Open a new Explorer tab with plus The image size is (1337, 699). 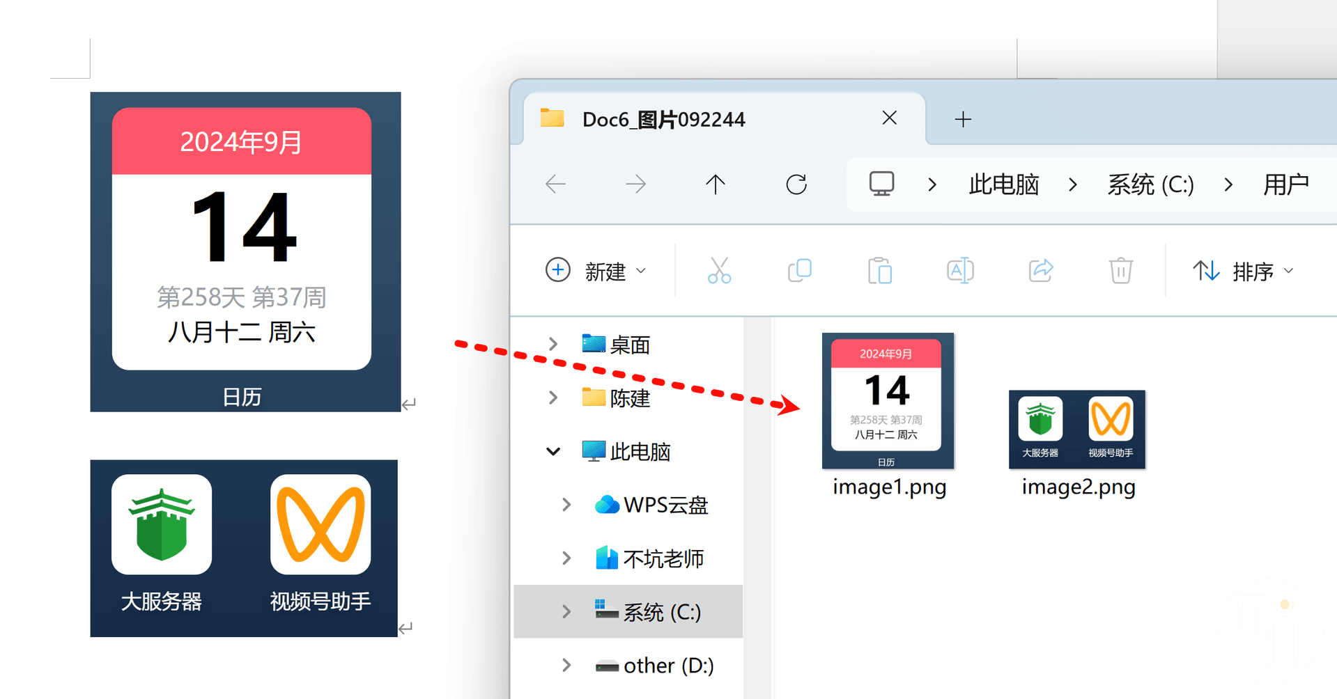(x=963, y=119)
